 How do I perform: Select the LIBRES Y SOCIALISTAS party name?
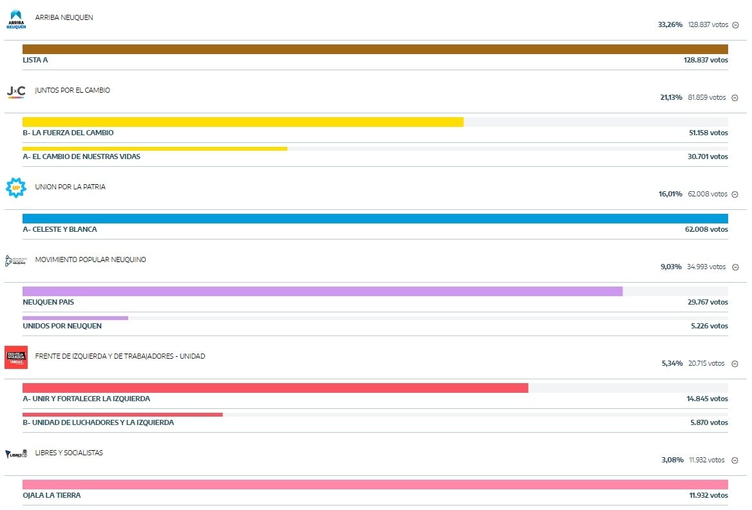point(69,453)
